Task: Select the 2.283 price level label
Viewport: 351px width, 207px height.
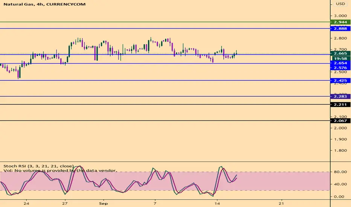Action: tap(340, 96)
